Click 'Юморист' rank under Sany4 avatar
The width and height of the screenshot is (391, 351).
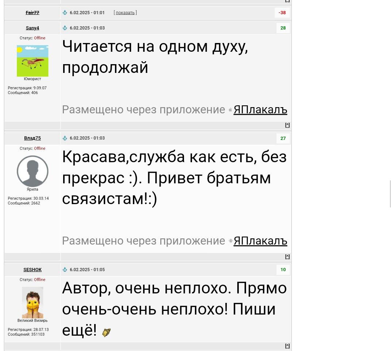pyautogui.click(x=32, y=79)
